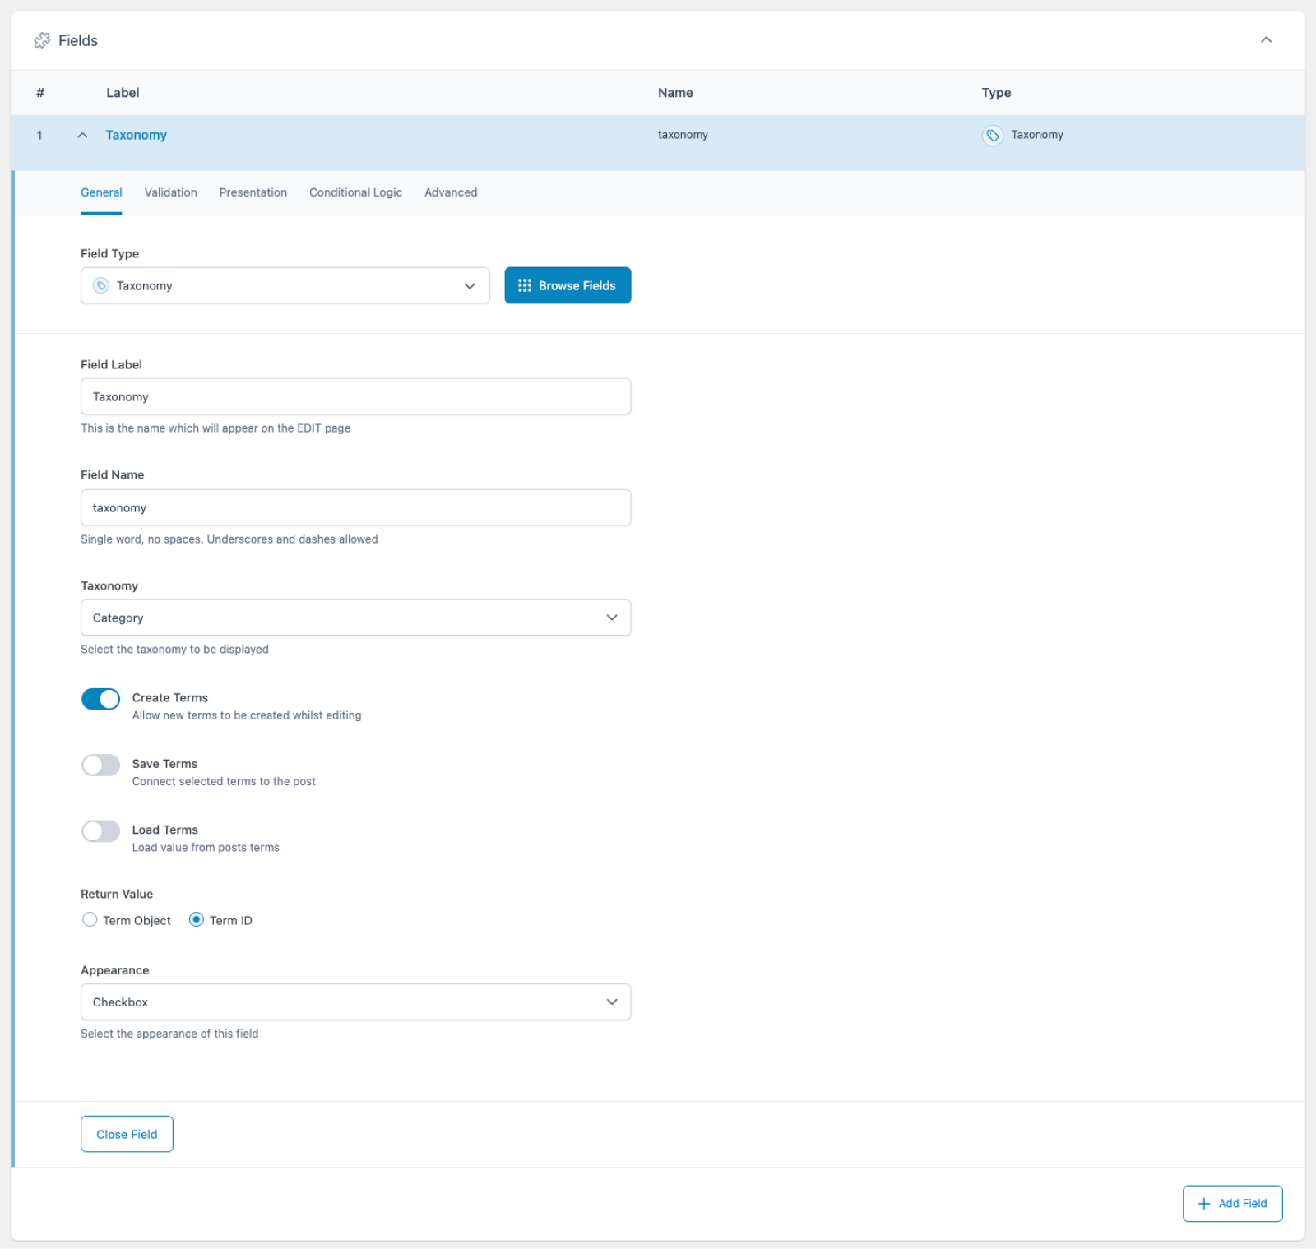The height and width of the screenshot is (1249, 1316).
Task: Click the grid icon on Browse Fields button
Action: tap(525, 285)
